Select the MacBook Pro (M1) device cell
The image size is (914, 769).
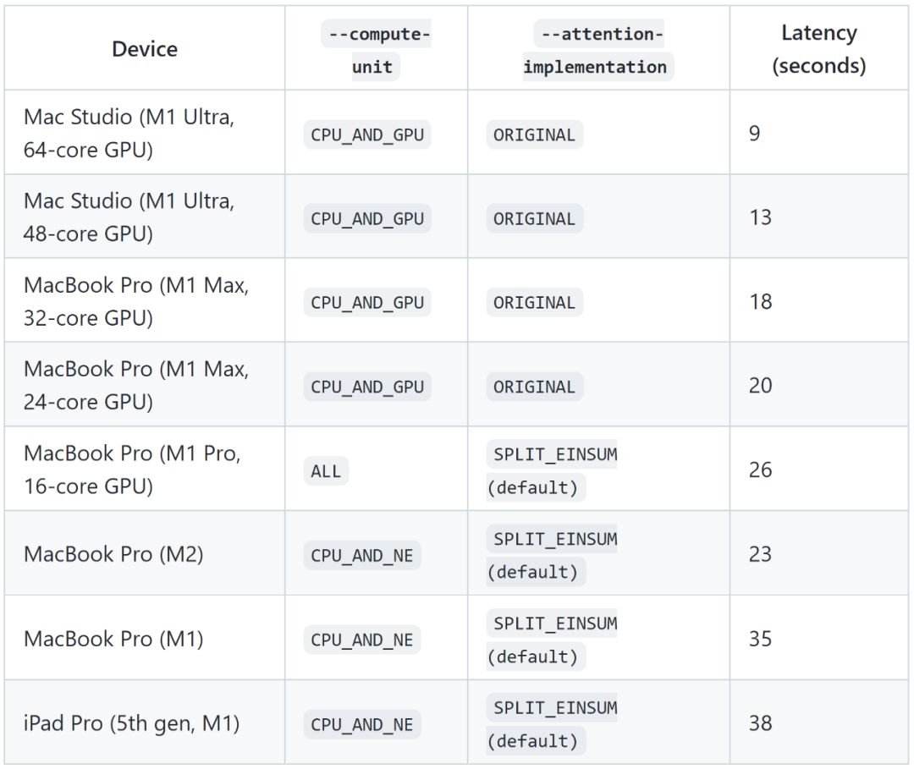click(113, 639)
